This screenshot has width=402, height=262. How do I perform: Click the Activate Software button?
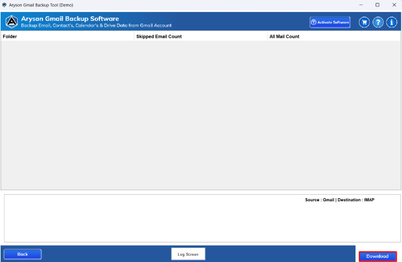[x=330, y=22]
